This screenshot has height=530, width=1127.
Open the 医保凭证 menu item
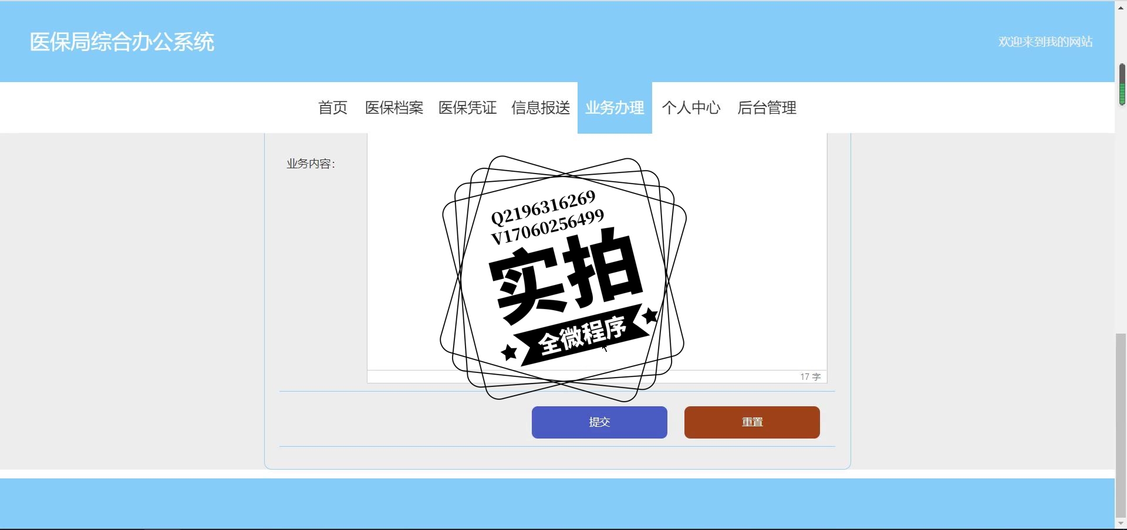468,108
